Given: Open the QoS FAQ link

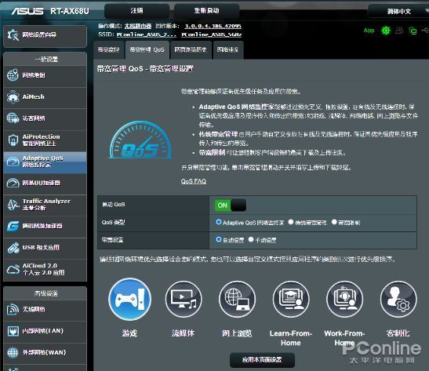Looking at the screenshot, I should click(194, 181).
